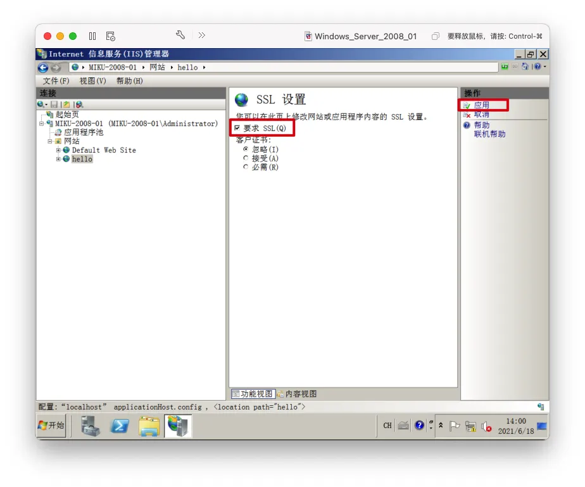
Task: Click hello in the address breadcrumb
Action: point(187,68)
